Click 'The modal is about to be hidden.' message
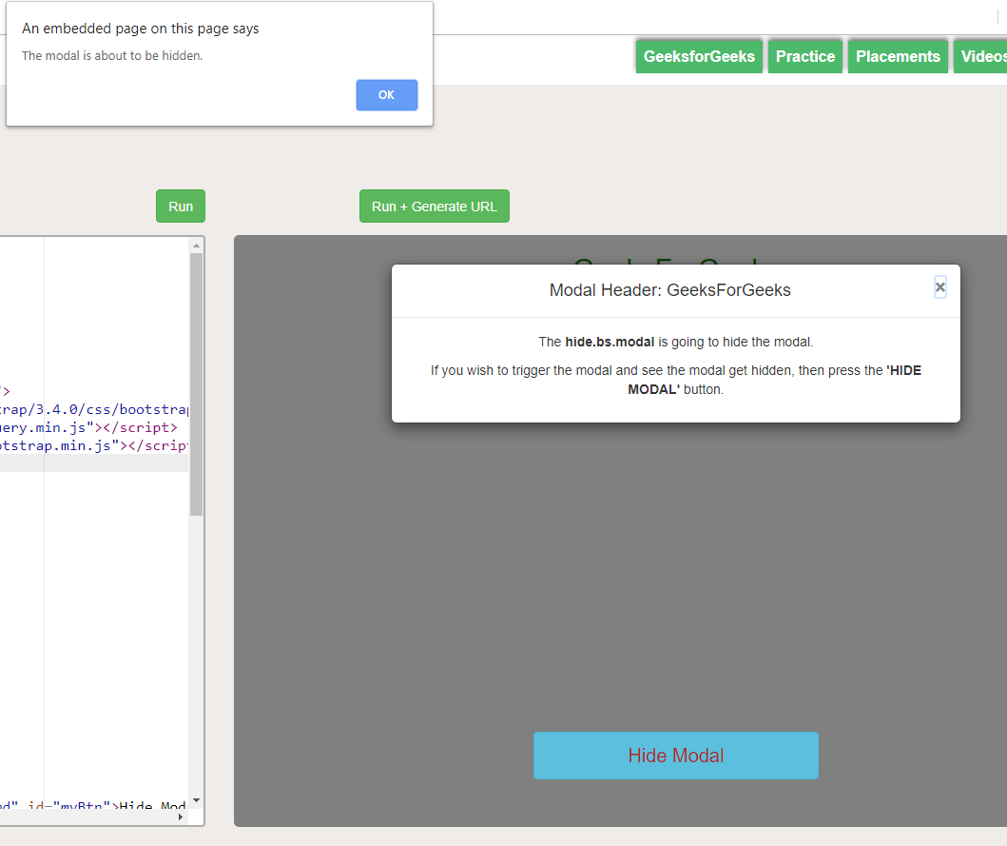This screenshot has width=1007, height=846. coord(112,56)
